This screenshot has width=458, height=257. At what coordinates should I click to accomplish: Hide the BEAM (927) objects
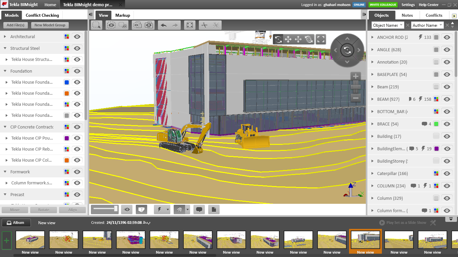click(447, 99)
